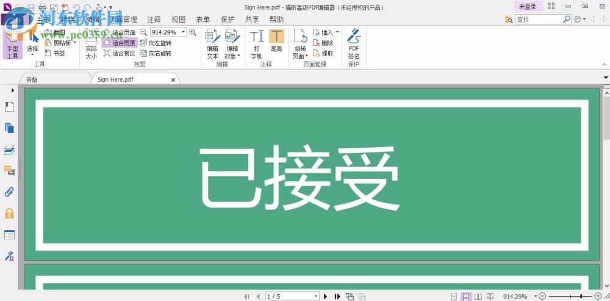This screenshot has width=610, height=301.
Task: Open the pages panel in sidebar
Action: (x=9, y=128)
